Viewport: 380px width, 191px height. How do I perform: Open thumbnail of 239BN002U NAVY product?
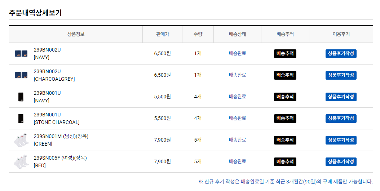pos(21,54)
